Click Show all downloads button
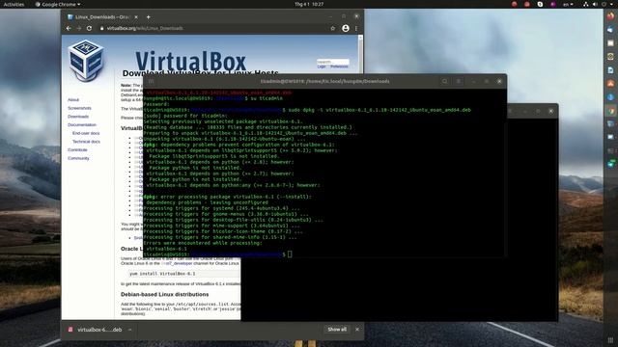618x347 pixels. 337,330
